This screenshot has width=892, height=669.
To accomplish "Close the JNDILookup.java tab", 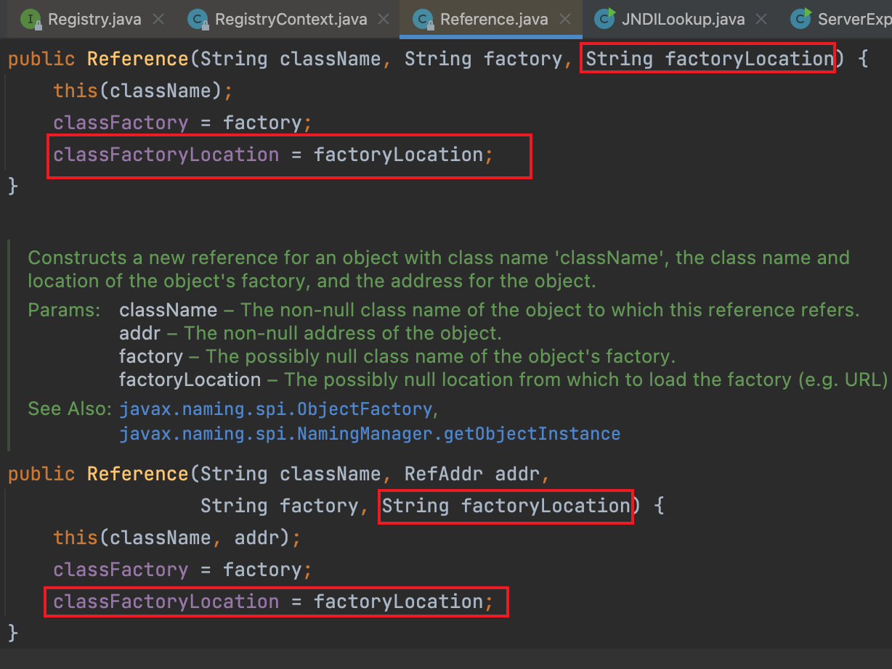I will [x=762, y=20].
